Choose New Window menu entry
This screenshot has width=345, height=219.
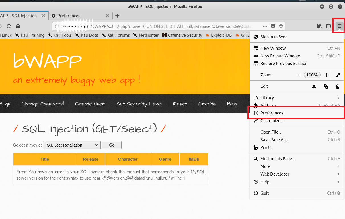click(x=297, y=48)
